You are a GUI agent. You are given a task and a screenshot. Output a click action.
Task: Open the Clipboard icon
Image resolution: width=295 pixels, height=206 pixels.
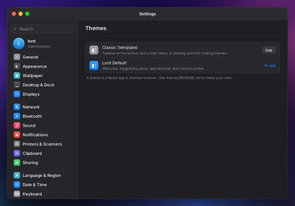17,153
